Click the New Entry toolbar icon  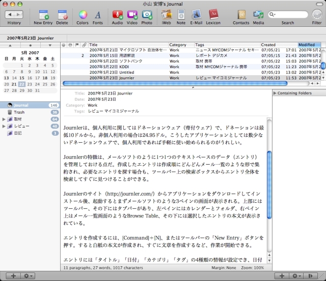43,15
